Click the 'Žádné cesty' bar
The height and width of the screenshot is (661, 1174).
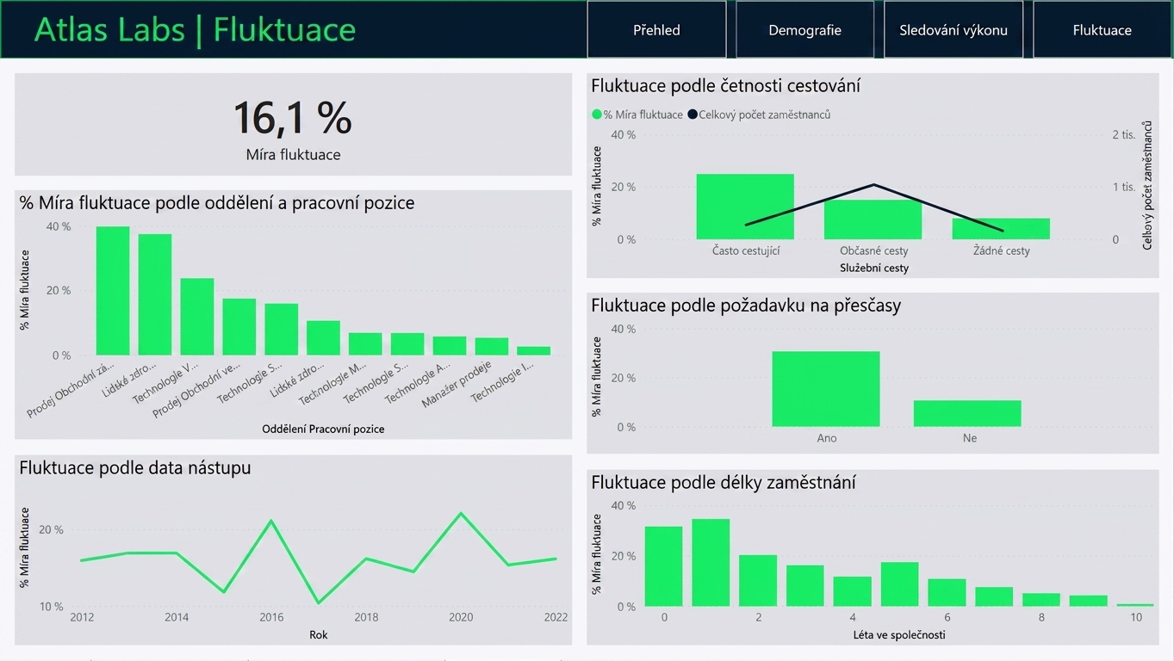pos(1001,228)
